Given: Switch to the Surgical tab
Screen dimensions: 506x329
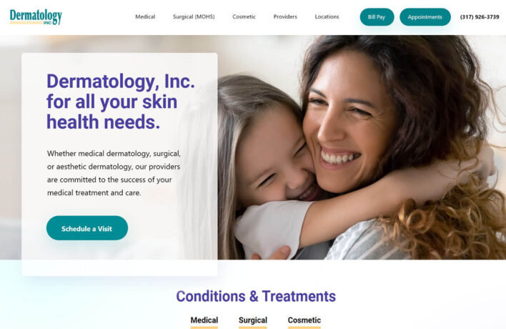Looking at the screenshot, I should 253,320.
